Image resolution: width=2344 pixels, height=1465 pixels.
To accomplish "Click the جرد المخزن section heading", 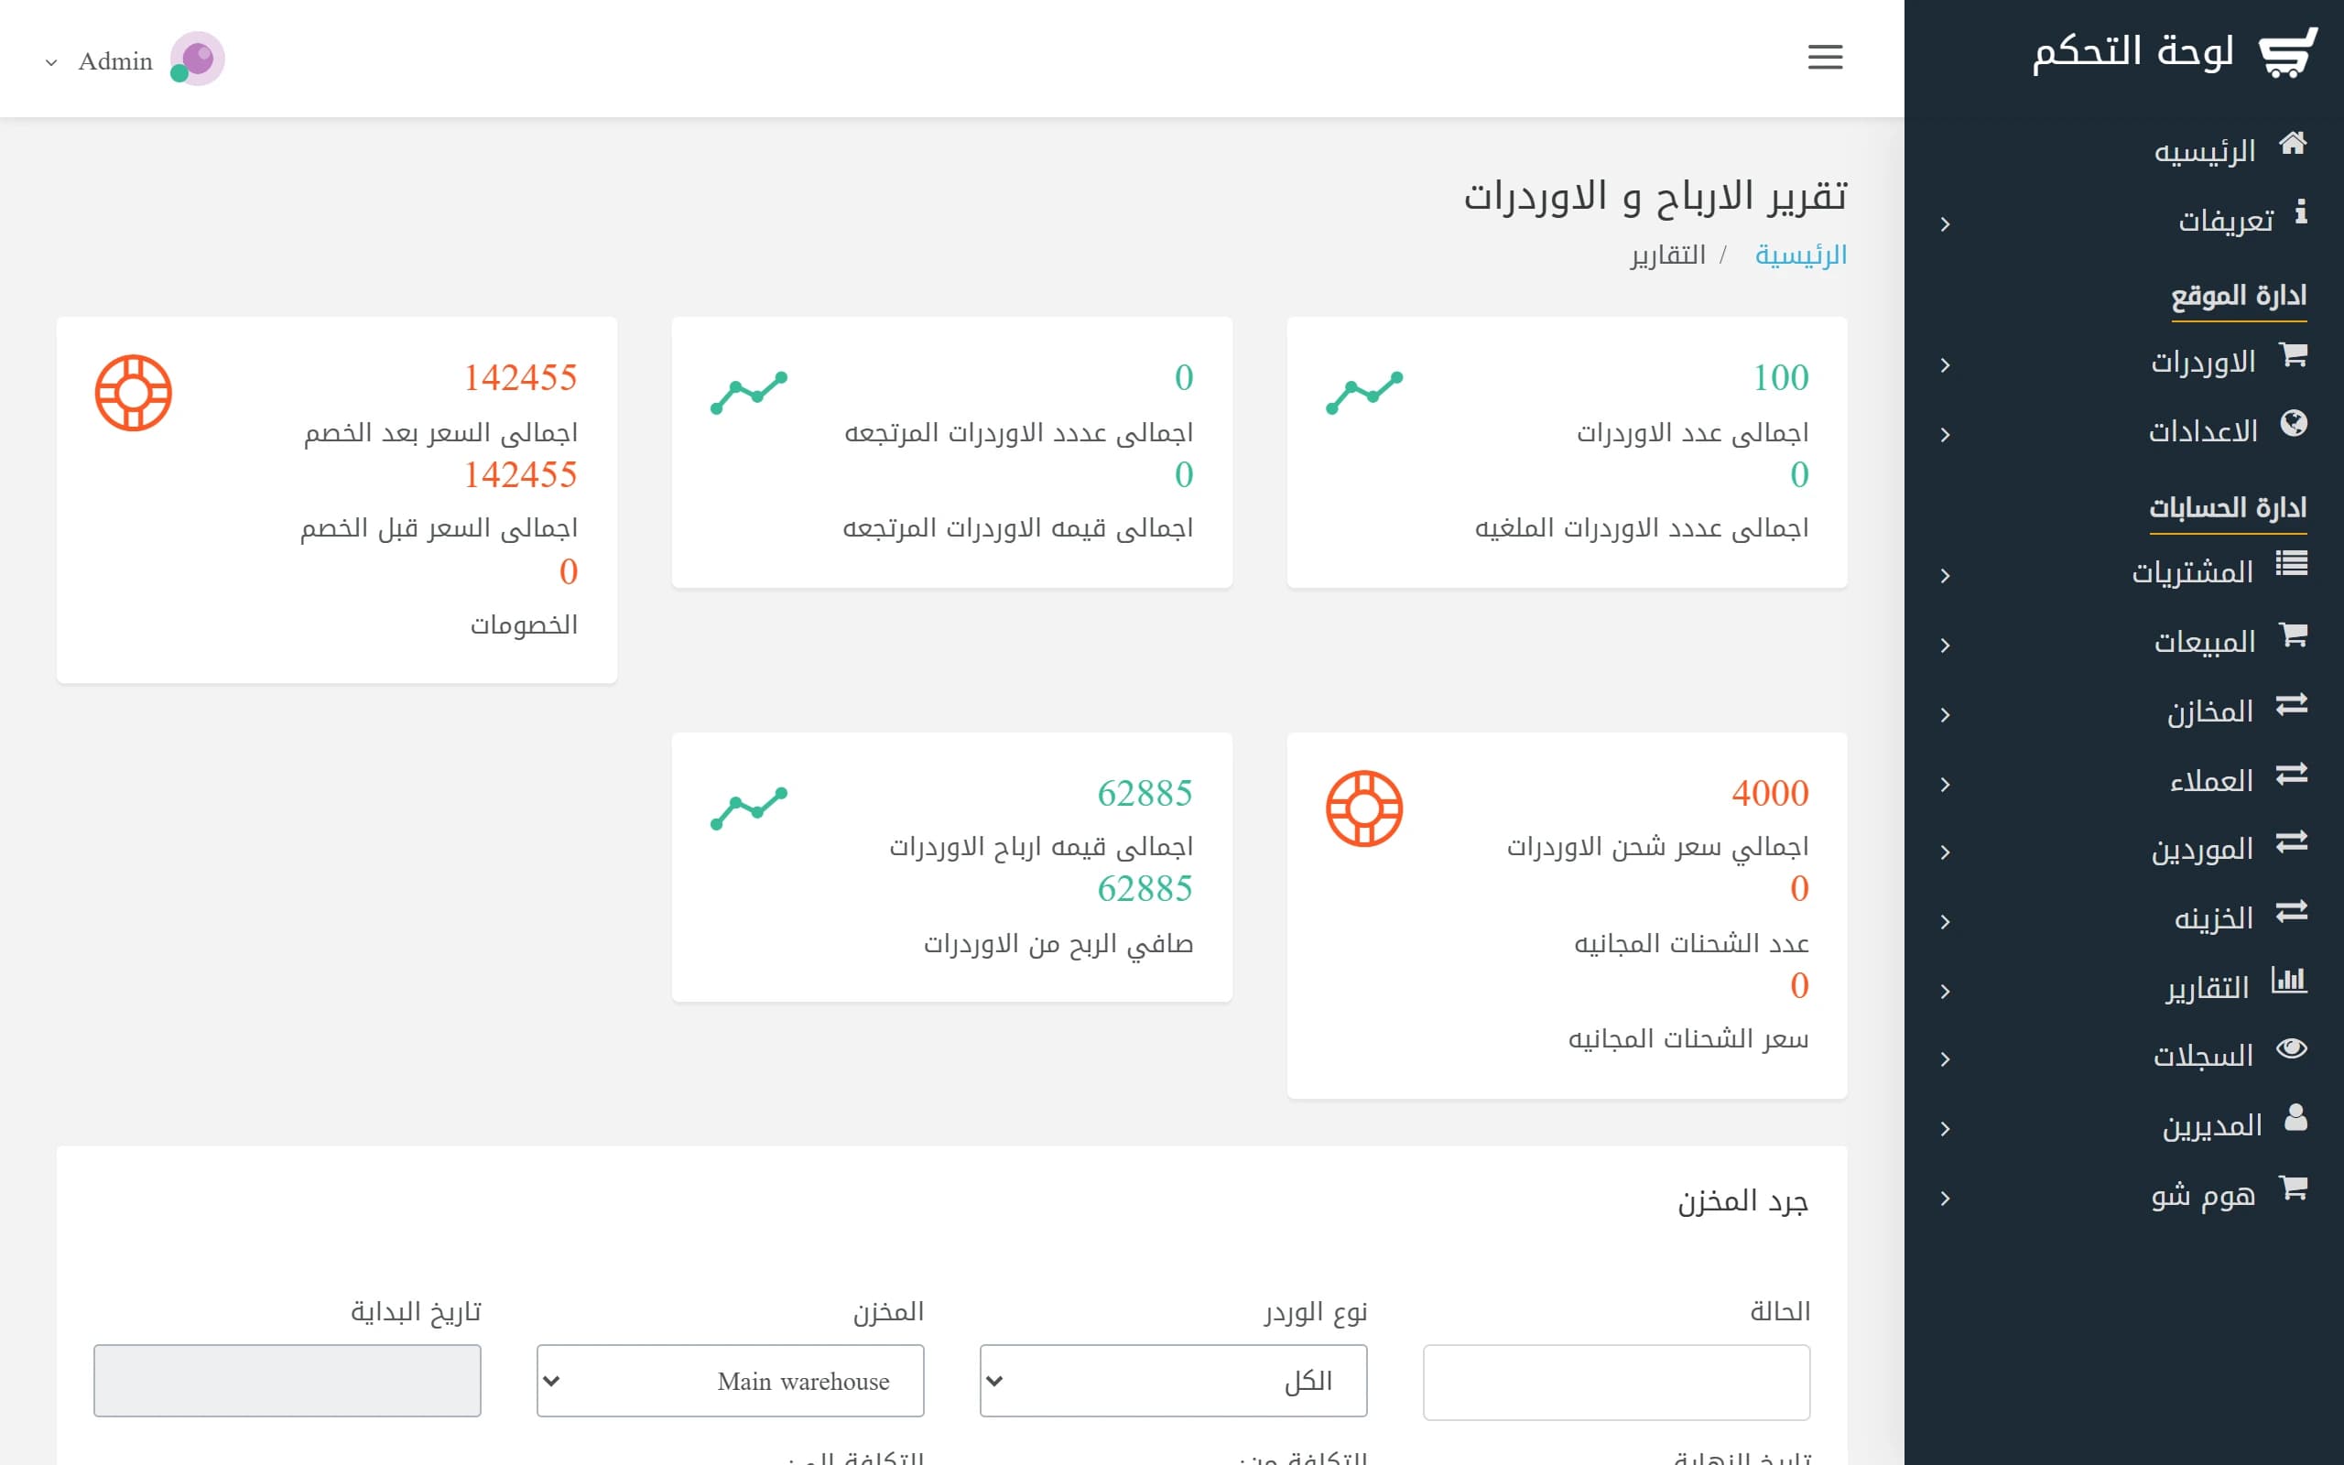I will click(x=1742, y=1201).
